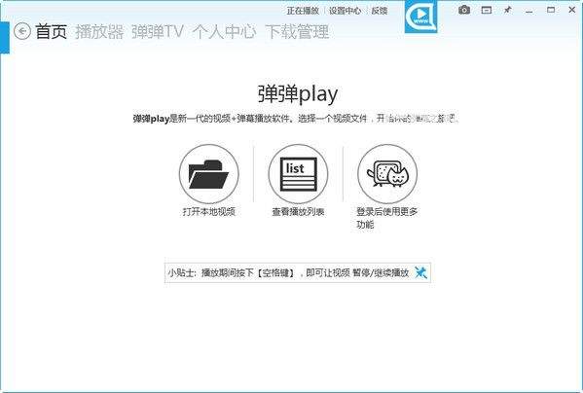Open the 下载管理 tab

tap(297, 31)
